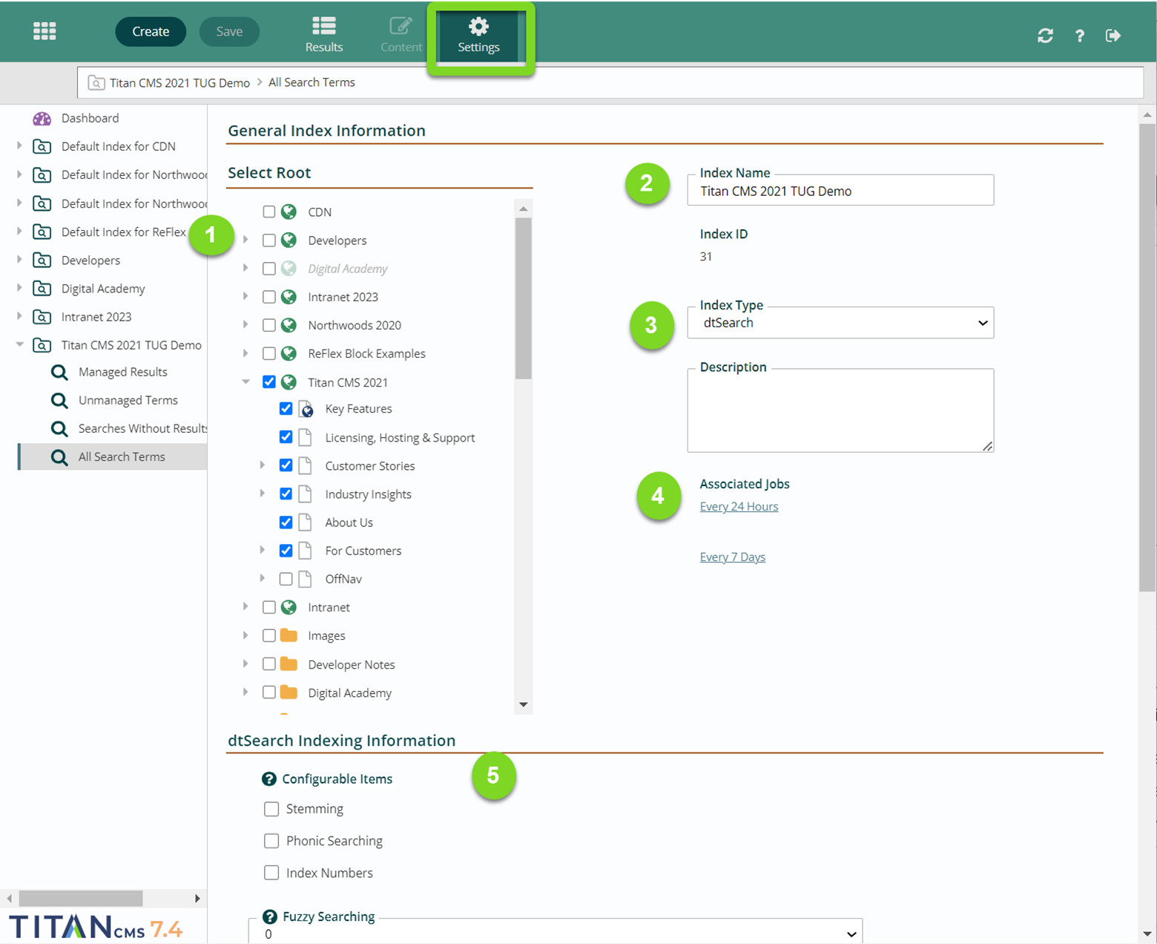Open help question mark icon
The height and width of the screenshot is (944, 1157).
point(1079,36)
